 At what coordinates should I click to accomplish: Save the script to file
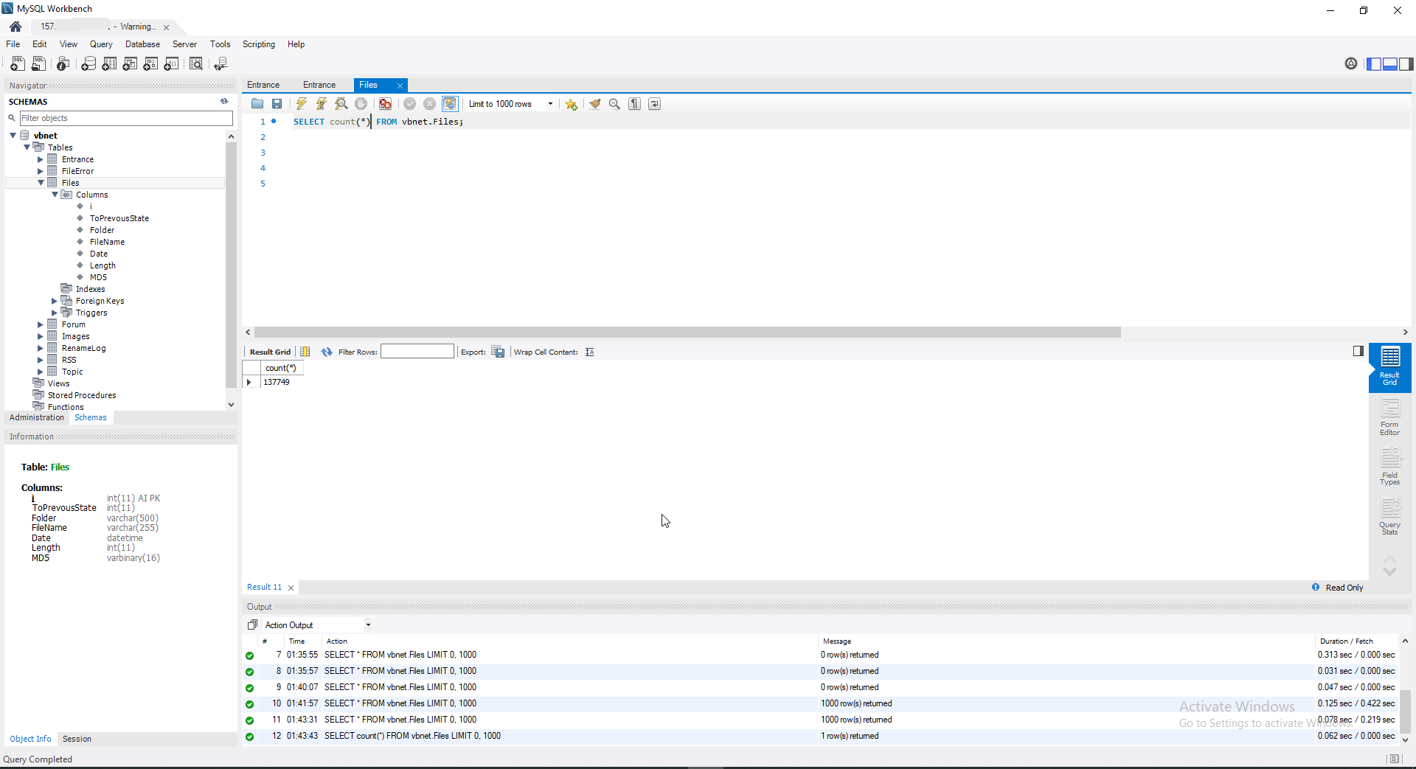point(277,104)
